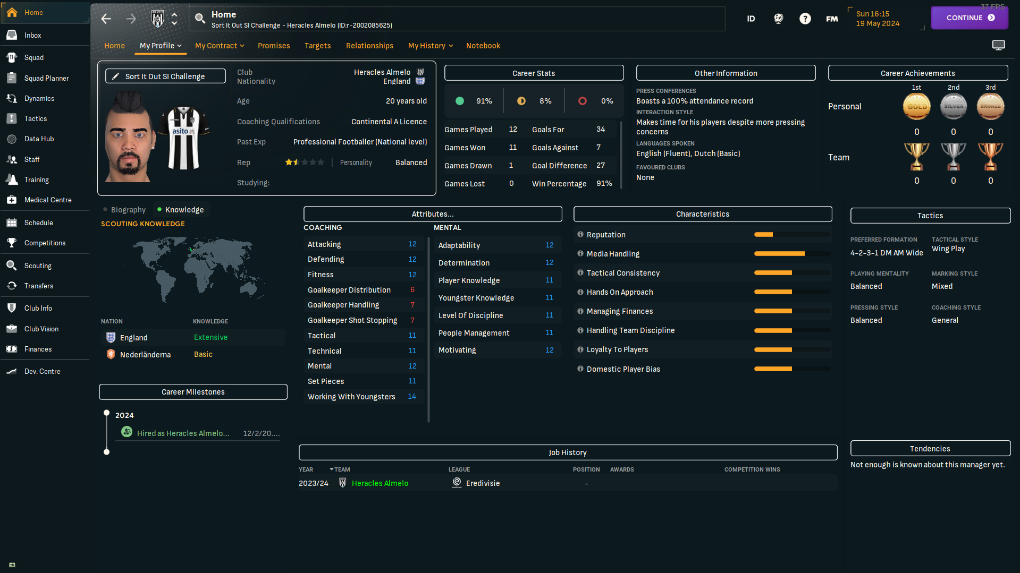Screen dimensions: 1020x573
Task: Open Medical Centre sidebar icon
Action: (x=12, y=200)
